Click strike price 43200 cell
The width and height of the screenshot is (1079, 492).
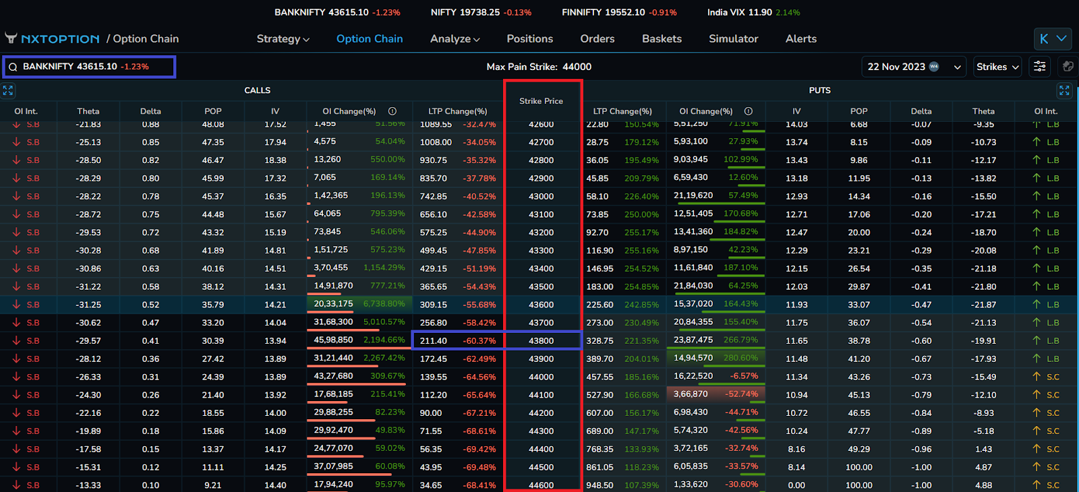[x=542, y=233]
